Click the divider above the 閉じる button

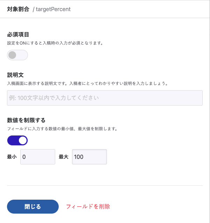[104, 185]
